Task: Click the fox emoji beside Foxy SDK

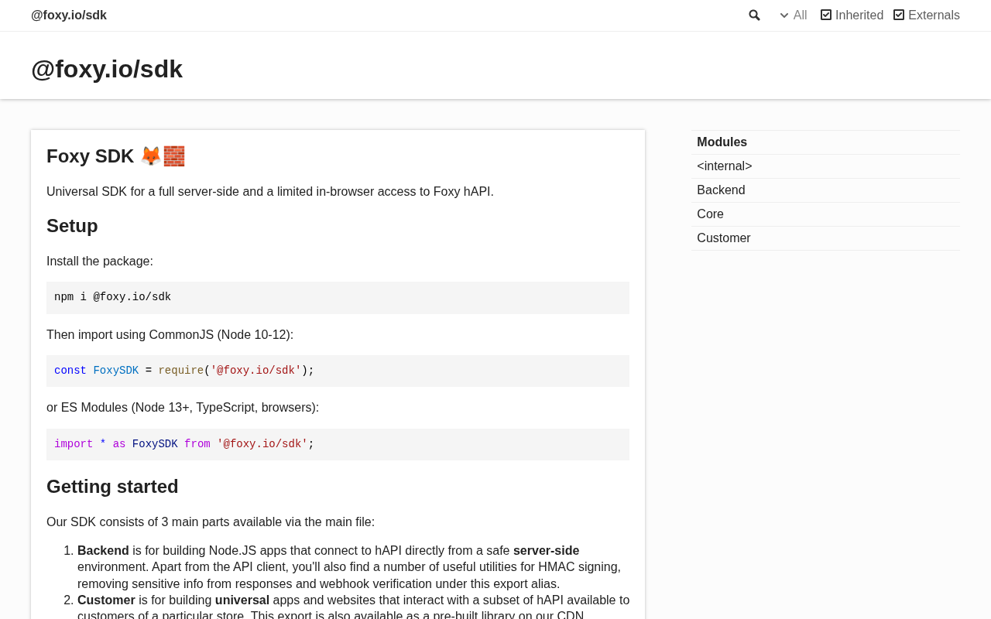Action: [x=150, y=156]
